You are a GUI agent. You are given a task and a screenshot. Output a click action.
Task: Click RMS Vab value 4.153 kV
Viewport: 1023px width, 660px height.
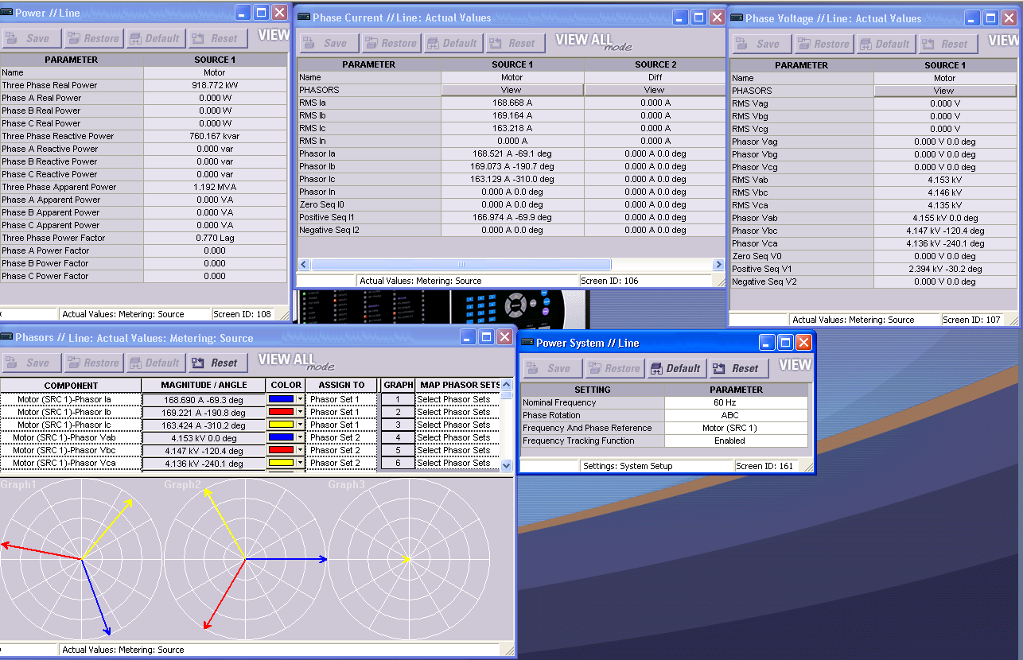pyautogui.click(x=944, y=180)
